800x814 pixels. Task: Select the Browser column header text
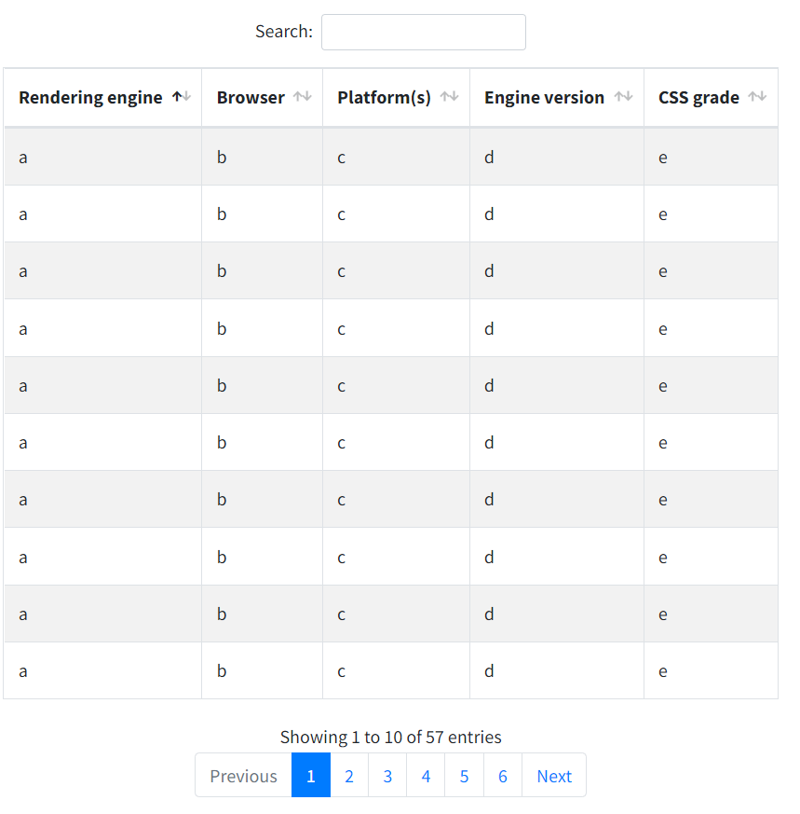tap(251, 98)
